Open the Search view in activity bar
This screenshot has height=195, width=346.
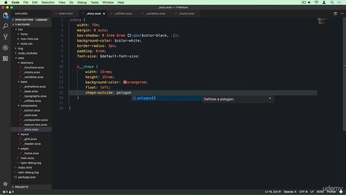tap(5, 26)
